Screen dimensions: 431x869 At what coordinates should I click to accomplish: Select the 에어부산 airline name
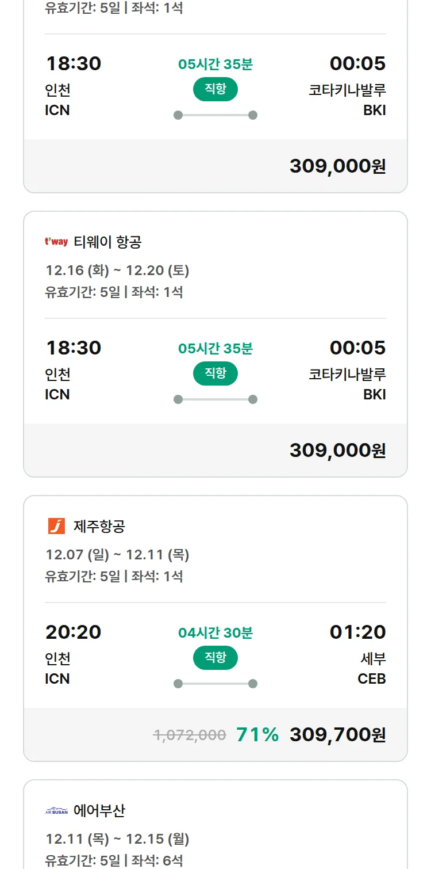tap(99, 811)
